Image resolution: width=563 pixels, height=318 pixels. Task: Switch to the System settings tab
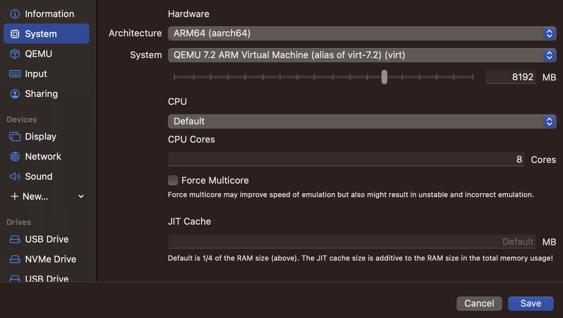tap(46, 34)
